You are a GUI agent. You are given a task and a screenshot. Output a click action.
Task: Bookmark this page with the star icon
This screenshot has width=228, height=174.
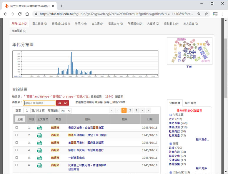tap(206, 14)
